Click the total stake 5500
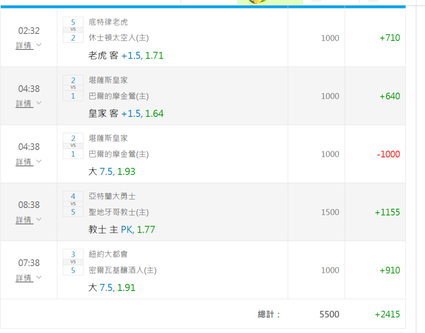 click(329, 314)
